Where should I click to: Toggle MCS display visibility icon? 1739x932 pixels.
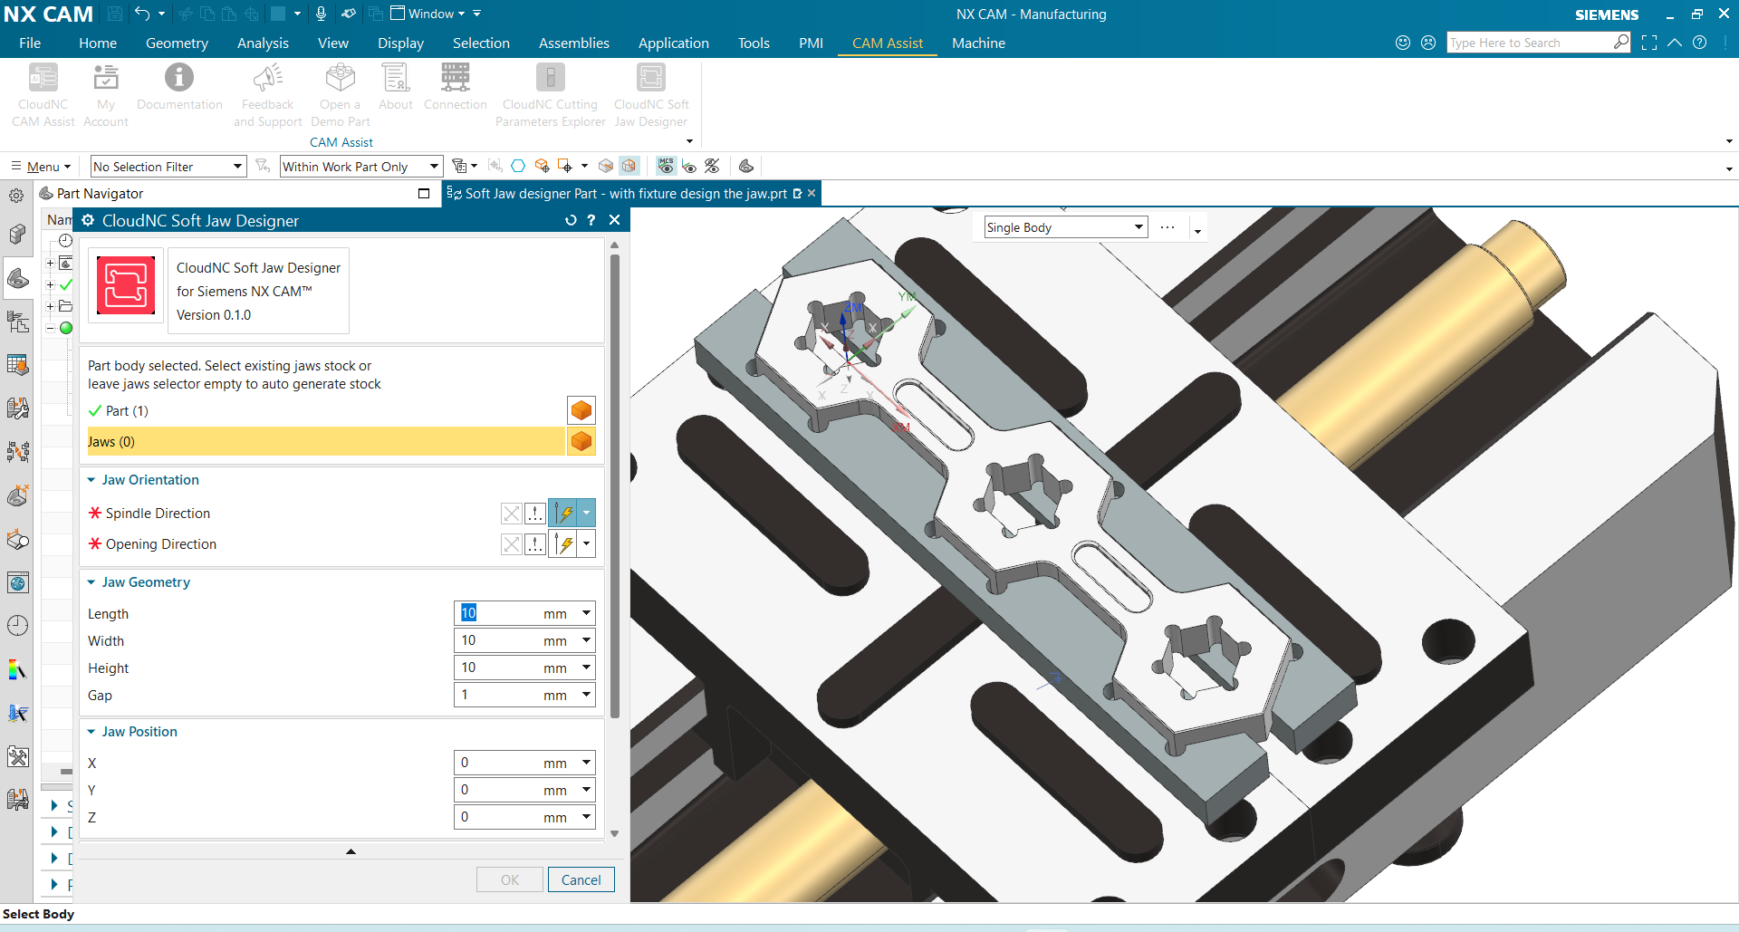[666, 166]
